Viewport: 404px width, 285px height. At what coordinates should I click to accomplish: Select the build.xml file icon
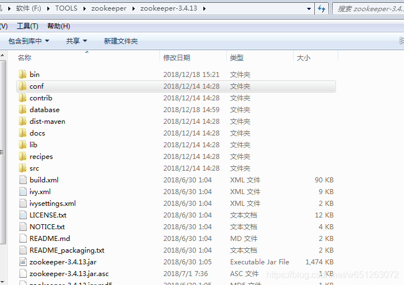23,180
